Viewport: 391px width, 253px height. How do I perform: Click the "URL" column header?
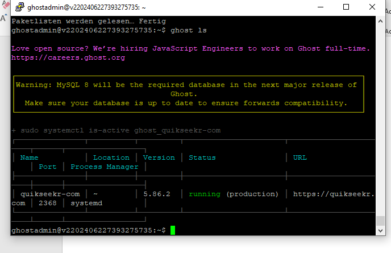click(300, 157)
